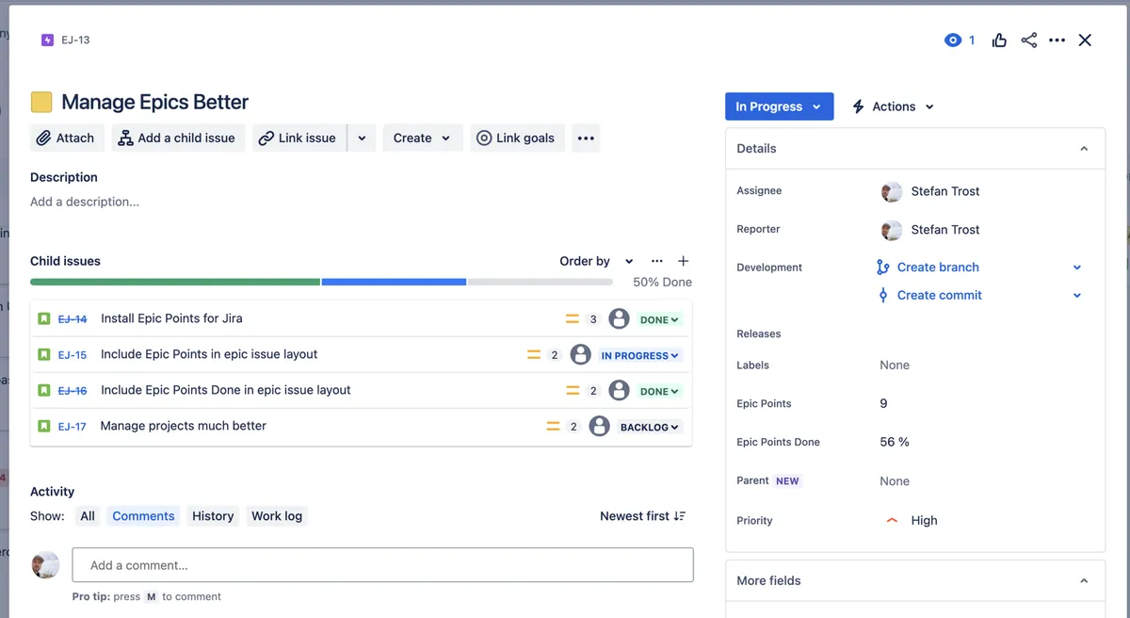Expand the chevron beside Create branch
This screenshot has height=618, width=1130.
click(1077, 268)
